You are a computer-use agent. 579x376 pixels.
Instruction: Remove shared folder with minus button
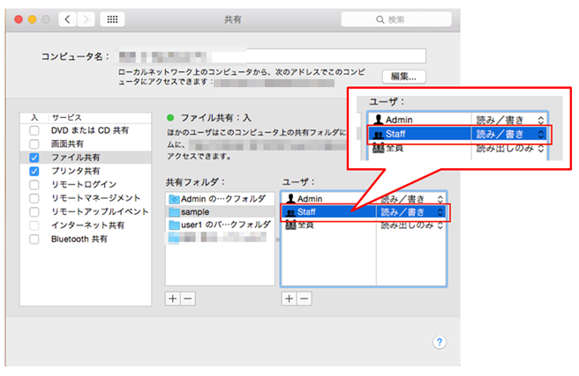pos(186,299)
